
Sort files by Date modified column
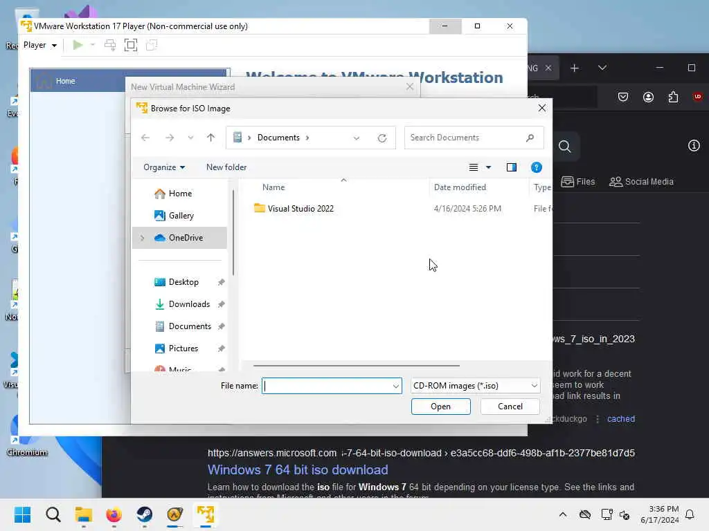coord(460,187)
